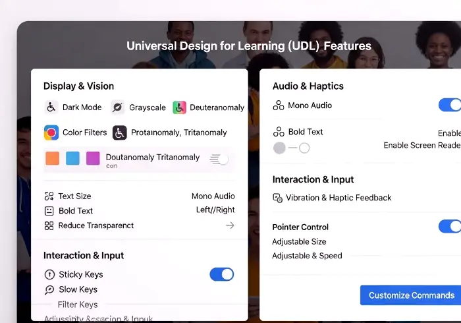Click the dark wheelchair icon beside Protainomaly
This screenshot has width=461, height=323.
(120, 133)
